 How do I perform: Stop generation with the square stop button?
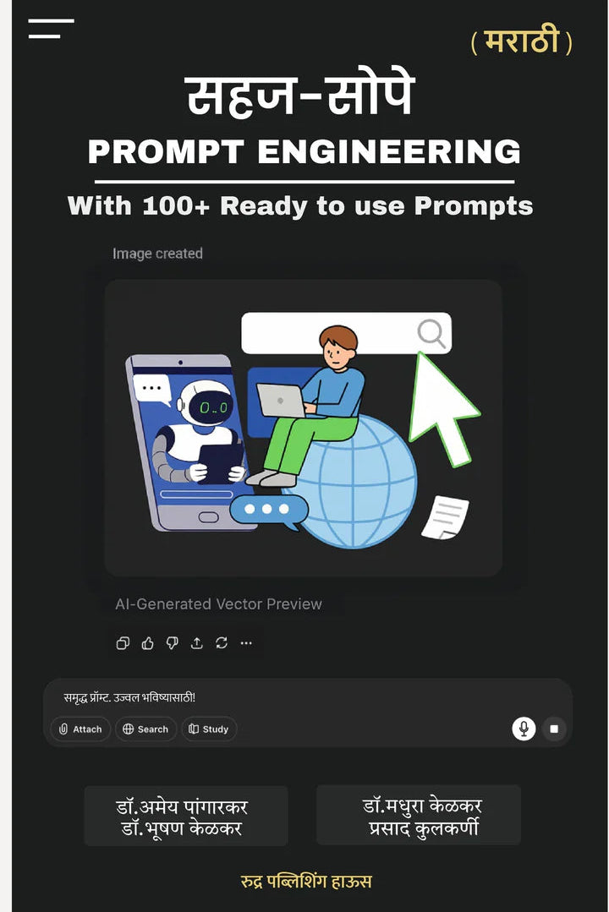click(x=554, y=729)
